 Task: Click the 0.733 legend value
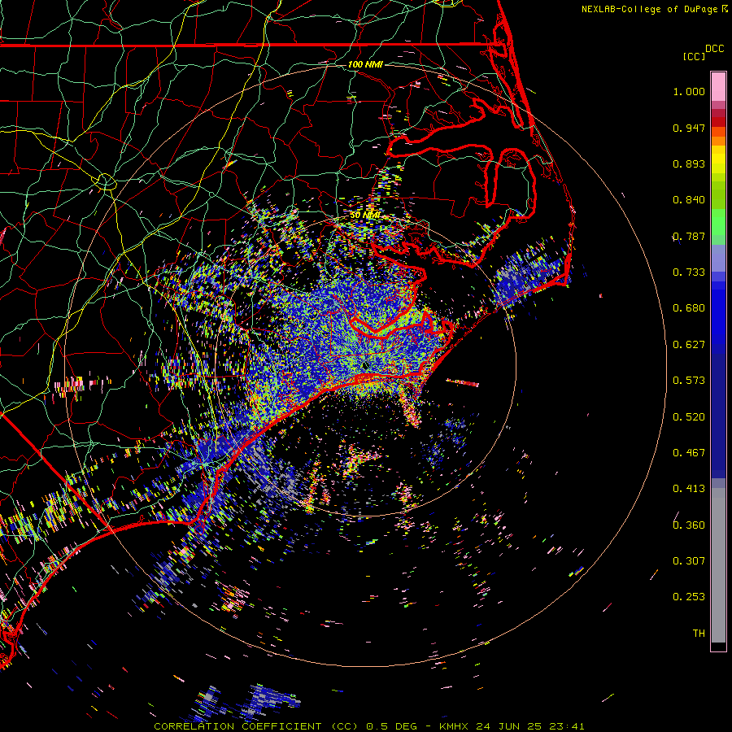click(689, 272)
